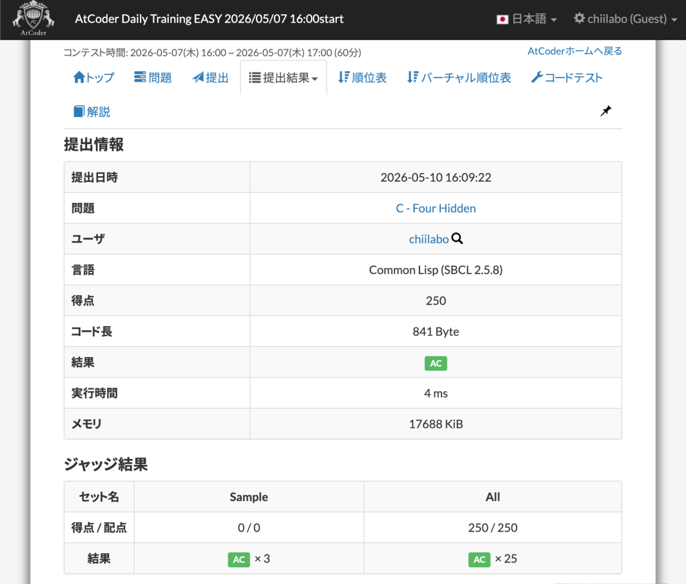
Task: Click the 言語 label cell
Action: point(157,270)
